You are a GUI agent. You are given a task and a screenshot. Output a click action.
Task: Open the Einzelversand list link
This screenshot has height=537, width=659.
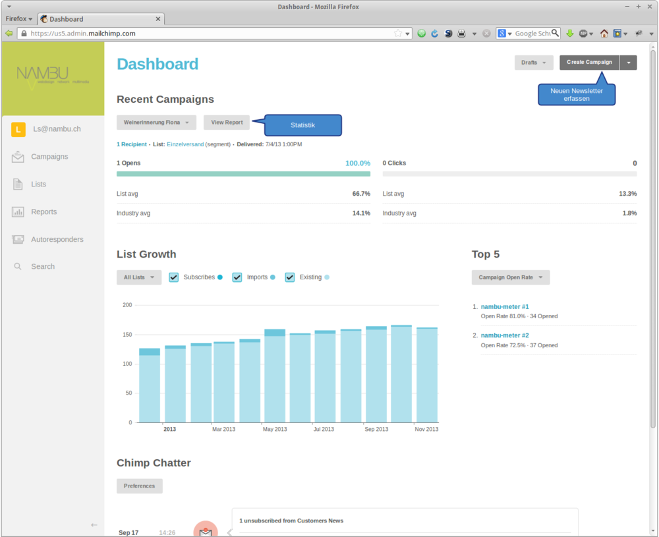coord(185,144)
